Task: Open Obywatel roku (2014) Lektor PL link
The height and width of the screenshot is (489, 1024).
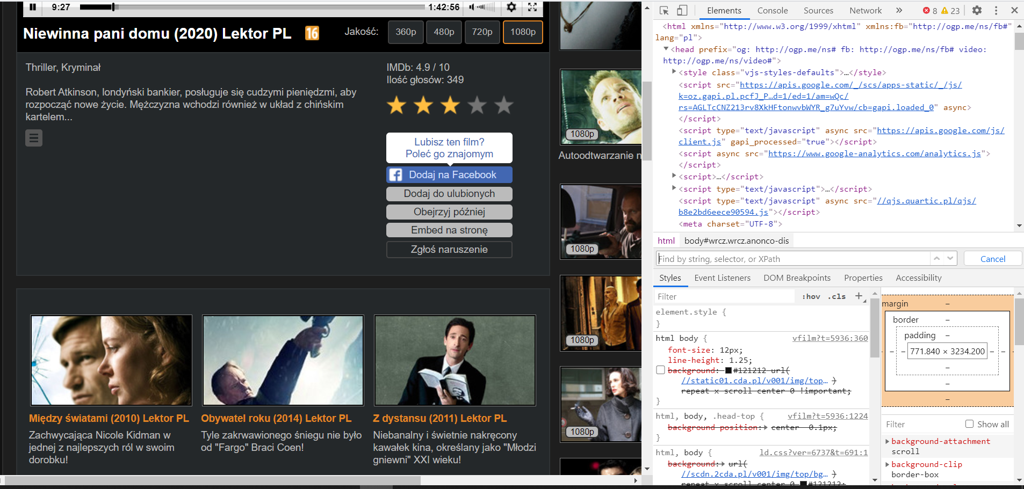Action: coord(276,418)
